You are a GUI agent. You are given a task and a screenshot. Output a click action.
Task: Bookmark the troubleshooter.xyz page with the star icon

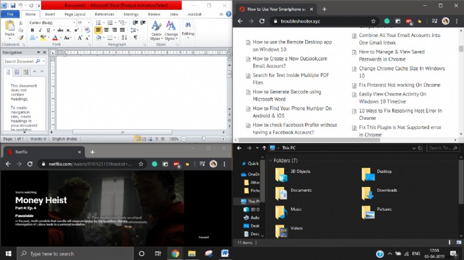[x=372, y=21]
